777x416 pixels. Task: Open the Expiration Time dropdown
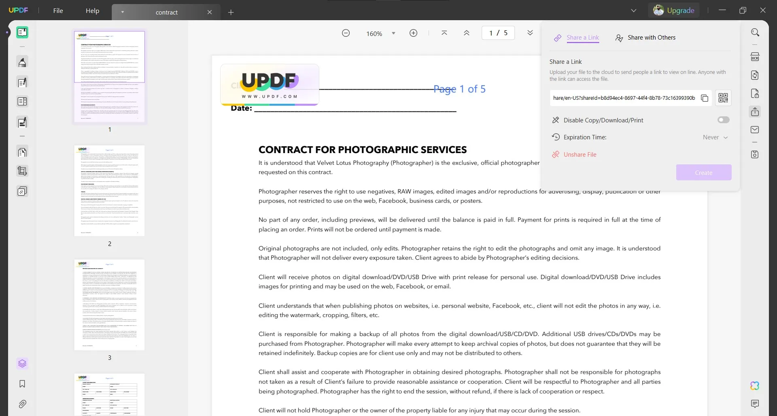(x=715, y=137)
